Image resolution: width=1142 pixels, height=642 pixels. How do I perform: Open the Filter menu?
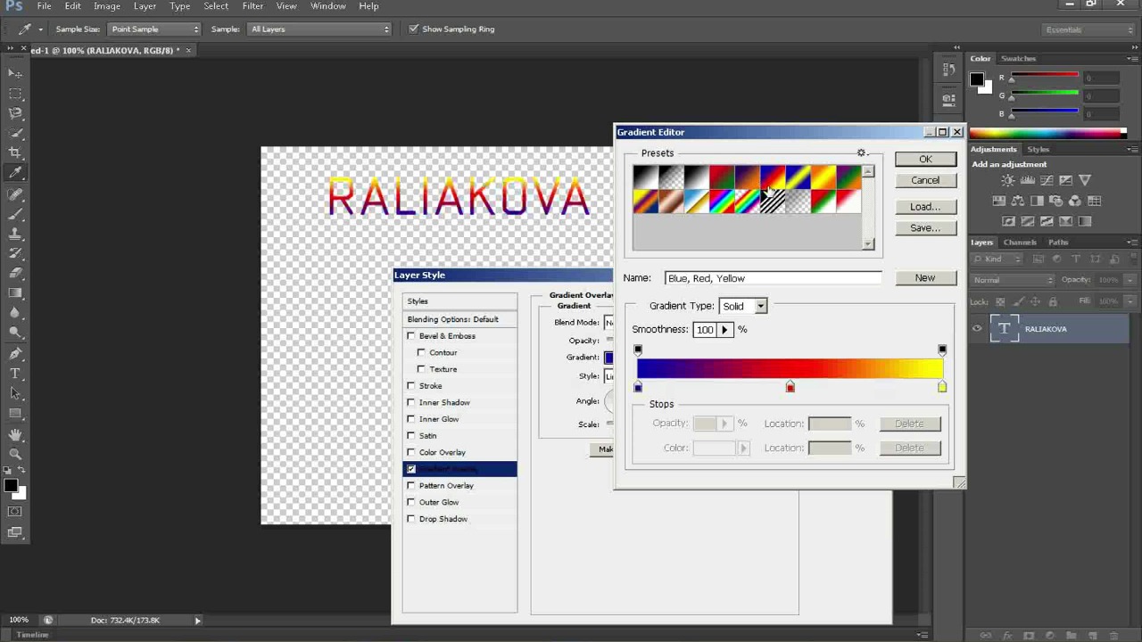252,6
